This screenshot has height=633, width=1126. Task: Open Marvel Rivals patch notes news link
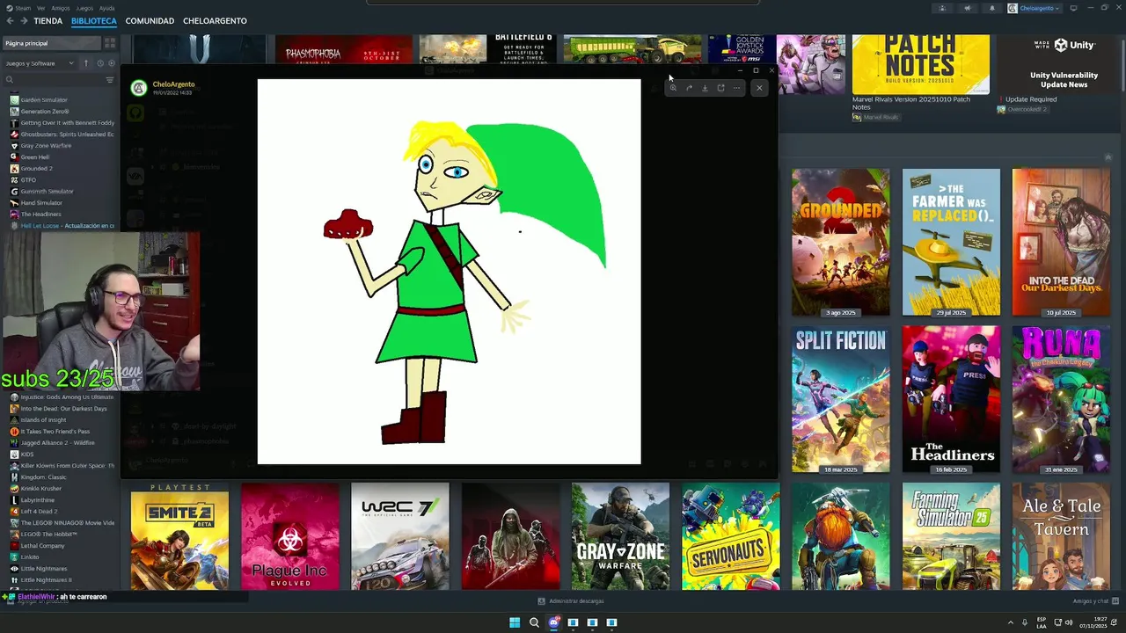(x=911, y=103)
